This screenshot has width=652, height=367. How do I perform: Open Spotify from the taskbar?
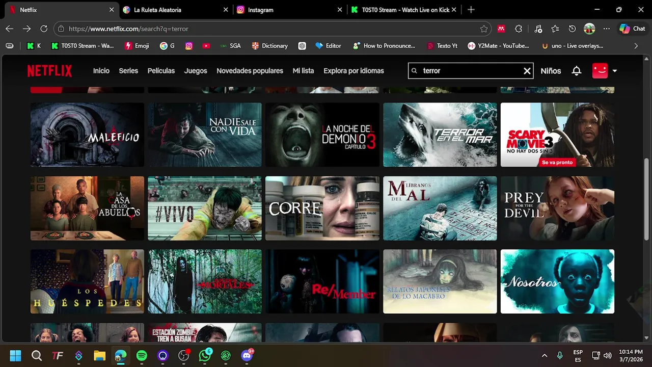click(142, 355)
